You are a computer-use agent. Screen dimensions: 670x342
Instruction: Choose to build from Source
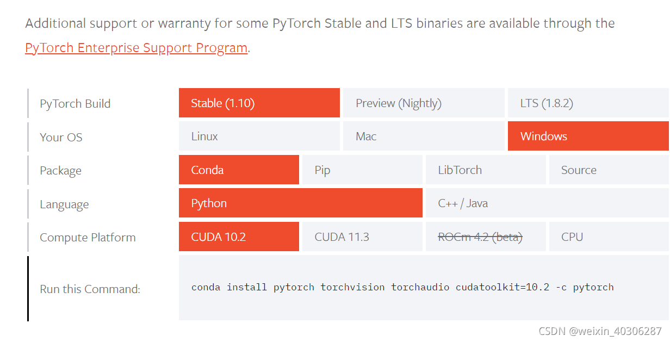click(x=608, y=170)
